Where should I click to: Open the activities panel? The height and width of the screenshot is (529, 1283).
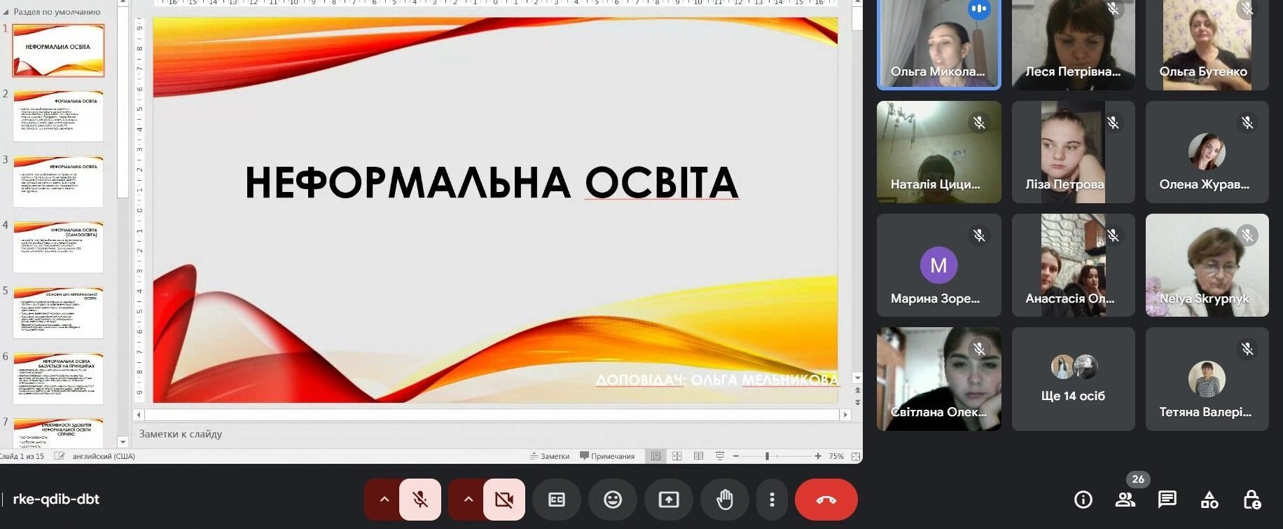(1209, 500)
